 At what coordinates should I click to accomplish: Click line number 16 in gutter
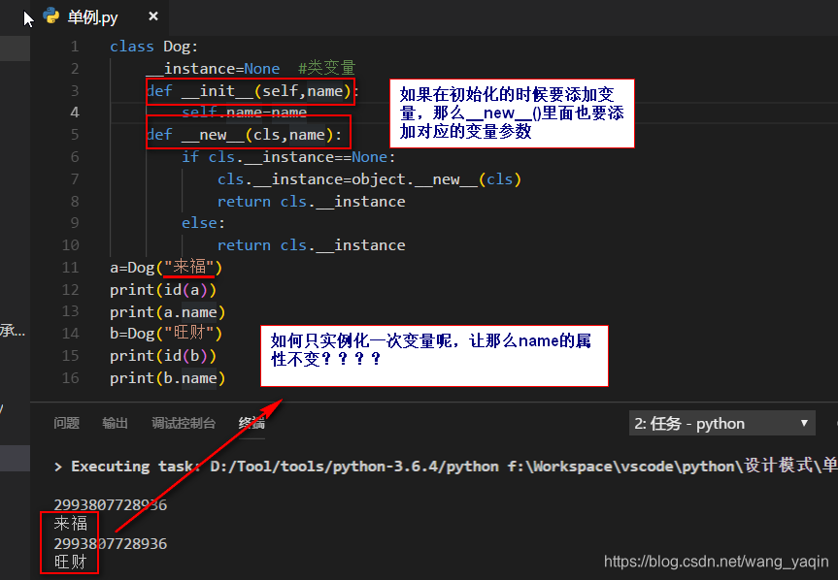point(70,378)
